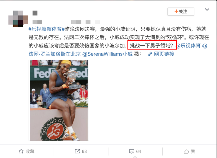
Task: Open the #乐视饕餮体育# hashtag topic
Action: pyautogui.click(x=46, y=29)
